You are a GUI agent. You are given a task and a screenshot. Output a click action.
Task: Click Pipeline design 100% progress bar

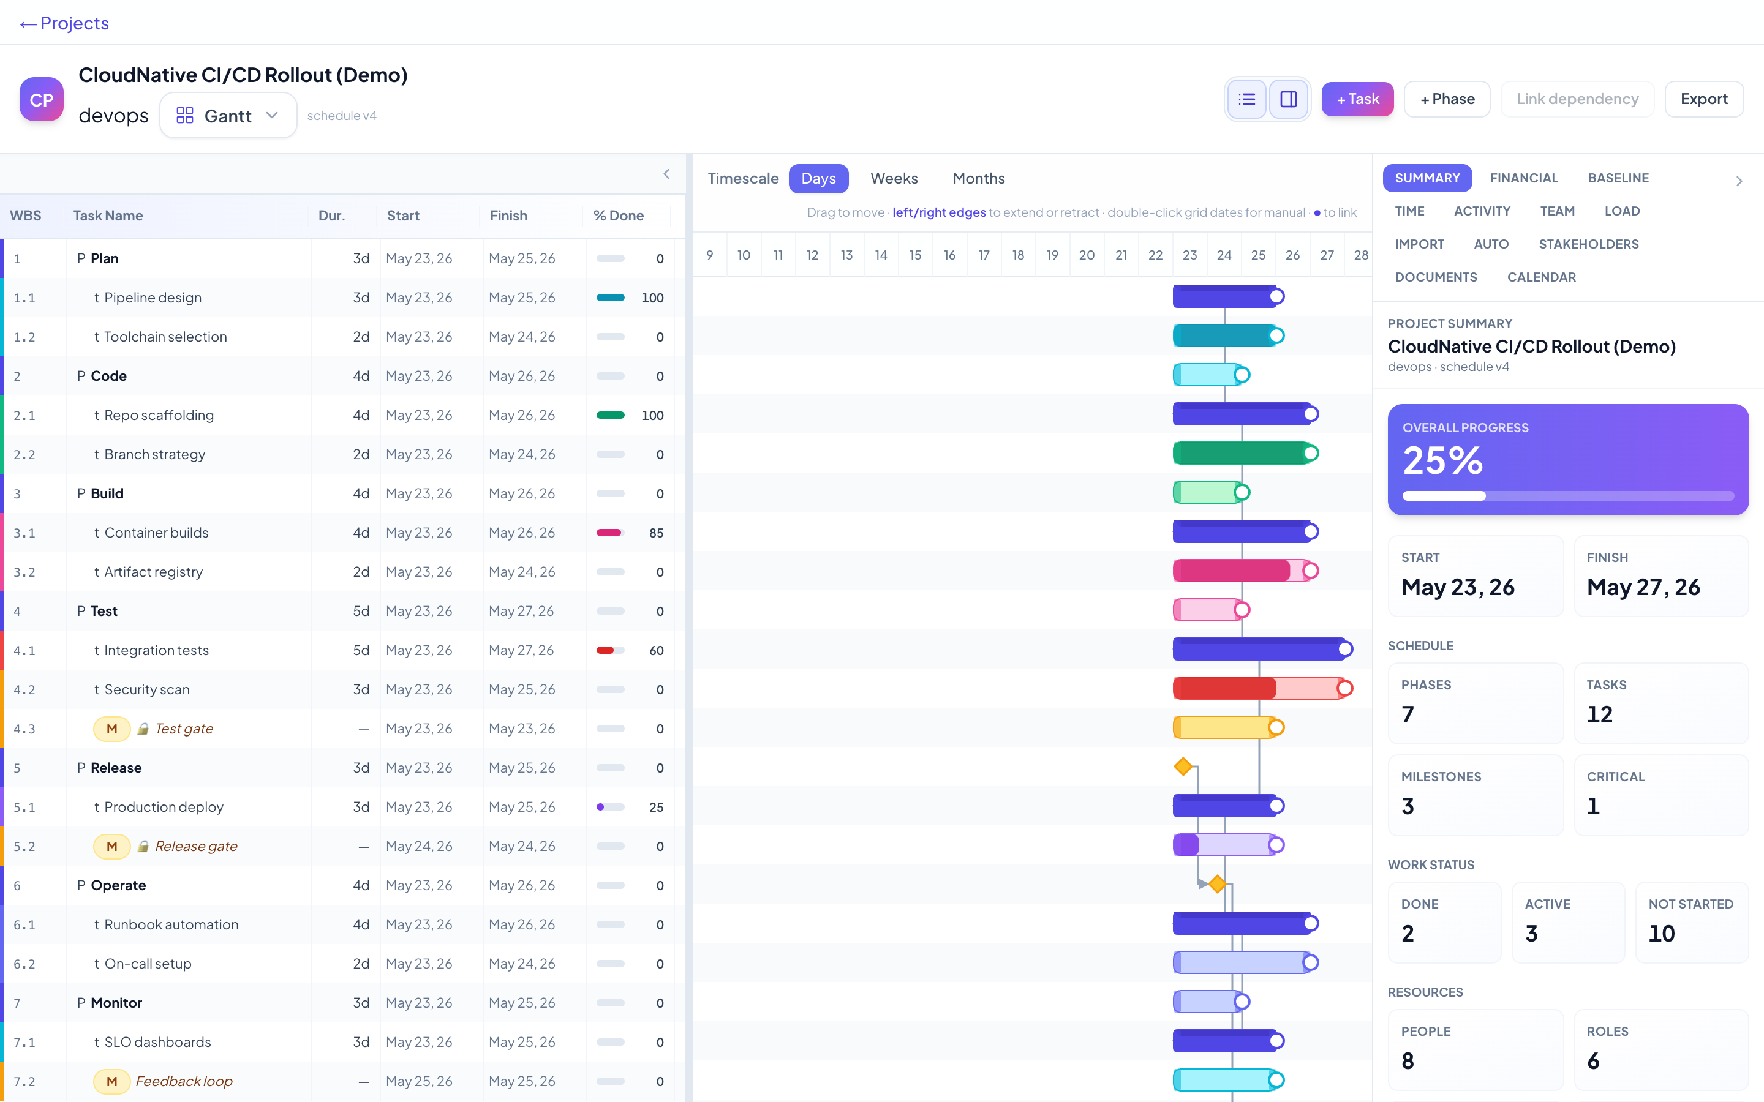611,298
